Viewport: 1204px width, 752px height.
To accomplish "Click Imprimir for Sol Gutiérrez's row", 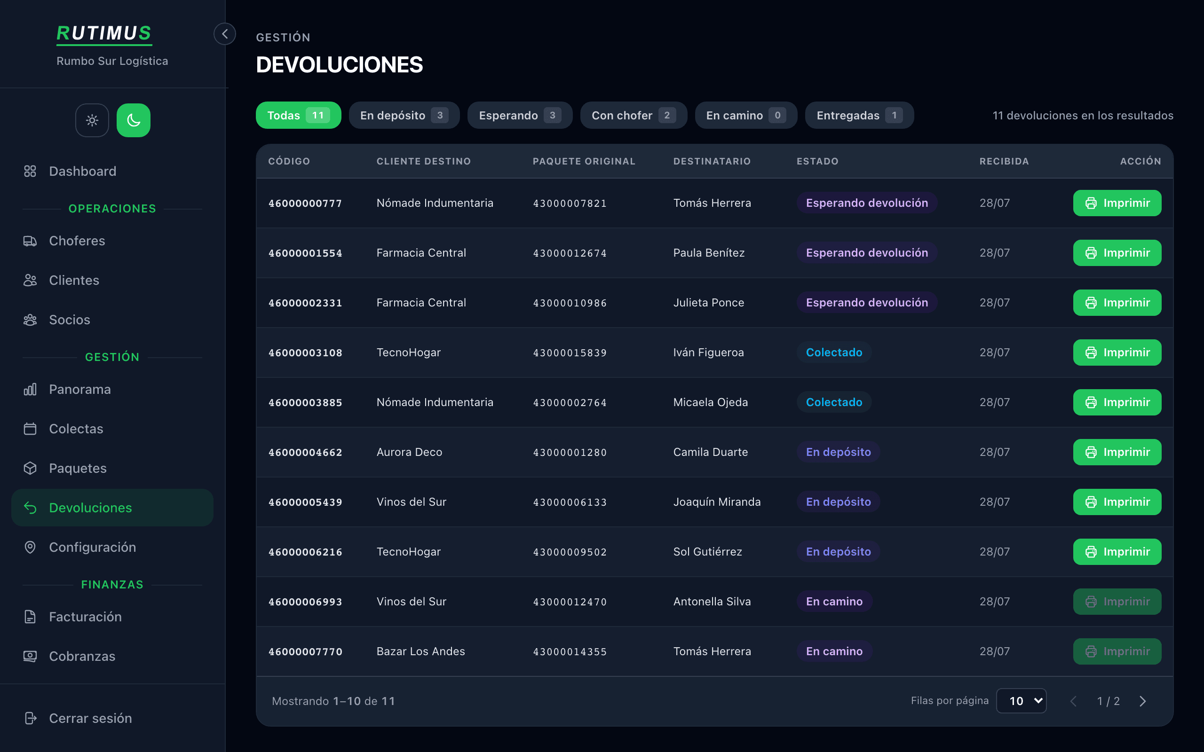I will 1117,552.
